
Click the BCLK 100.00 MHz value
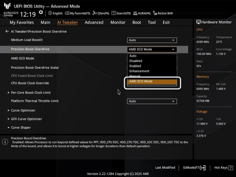tap(204, 54)
